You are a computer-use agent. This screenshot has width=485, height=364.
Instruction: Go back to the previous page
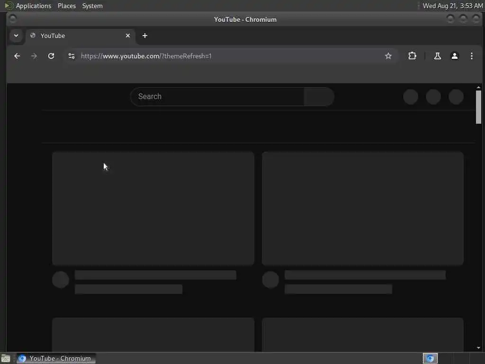(17, 56)
